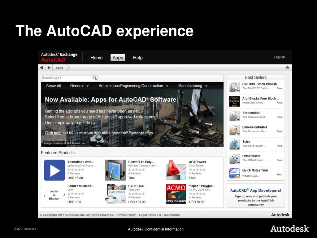Open 'Convert To Poly...' product title
The height and width of the screenshot is (238, 317).
141,162
